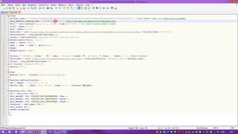
Task: Open Steam from the taskbar
Action: point(57,132)
